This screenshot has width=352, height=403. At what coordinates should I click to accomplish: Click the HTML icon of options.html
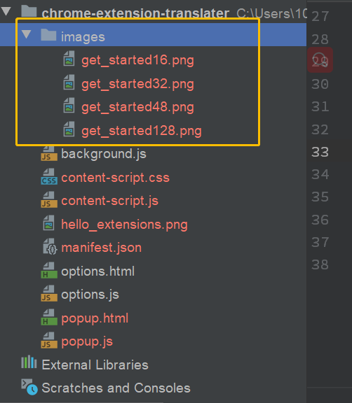tap(49, 270)
